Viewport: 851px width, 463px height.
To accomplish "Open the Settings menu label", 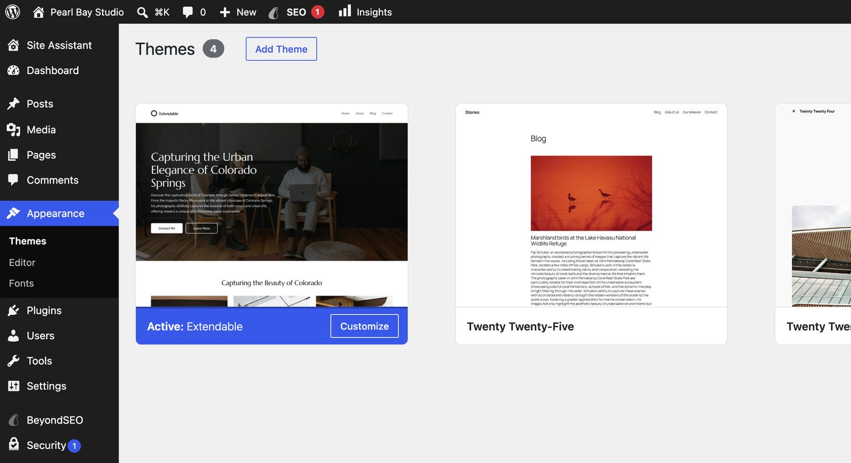I will [x=47, y=386].
